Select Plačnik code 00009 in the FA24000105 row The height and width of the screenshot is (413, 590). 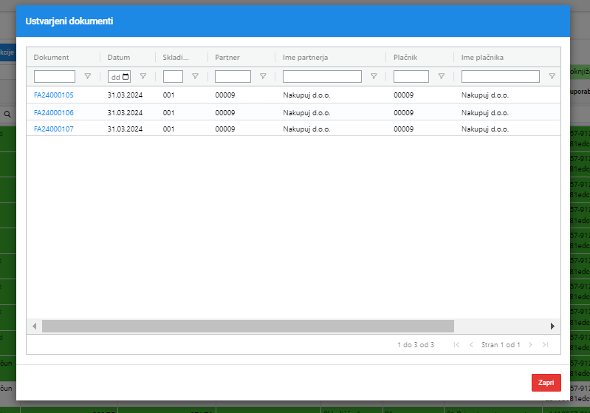(403, 95)
